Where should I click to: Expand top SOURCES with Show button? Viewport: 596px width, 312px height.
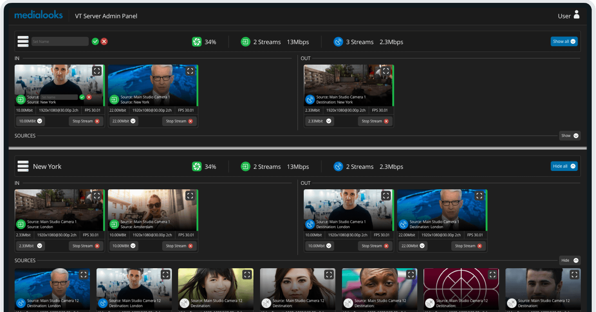tap(569, 136)
